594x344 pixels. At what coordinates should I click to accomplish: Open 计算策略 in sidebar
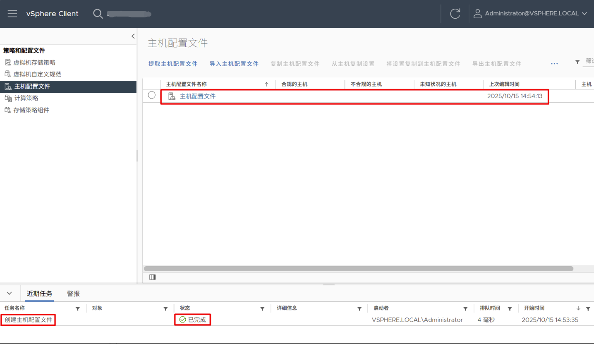point(26,98)
